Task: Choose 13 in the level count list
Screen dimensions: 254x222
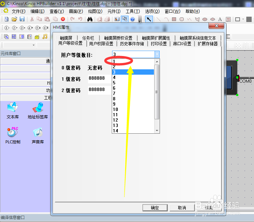Action: 133,125
